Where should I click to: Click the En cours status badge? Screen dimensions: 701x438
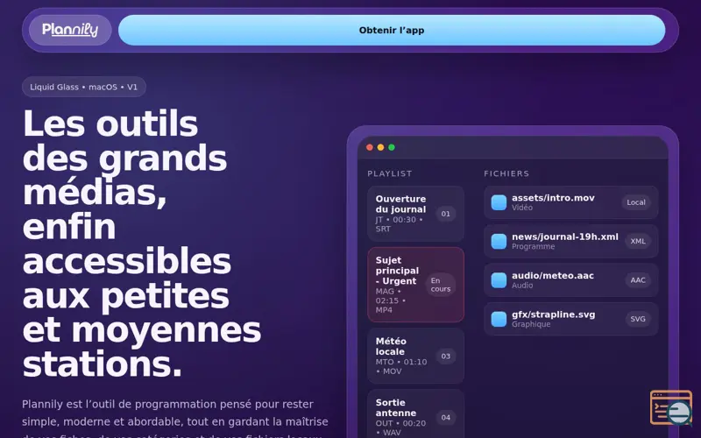click(441, 285)
